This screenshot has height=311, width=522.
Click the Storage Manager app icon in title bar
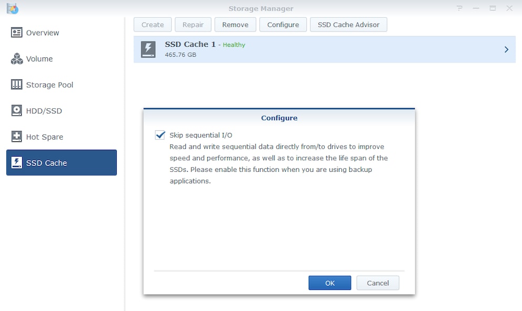pyautogui.click(x=13, y=8)
